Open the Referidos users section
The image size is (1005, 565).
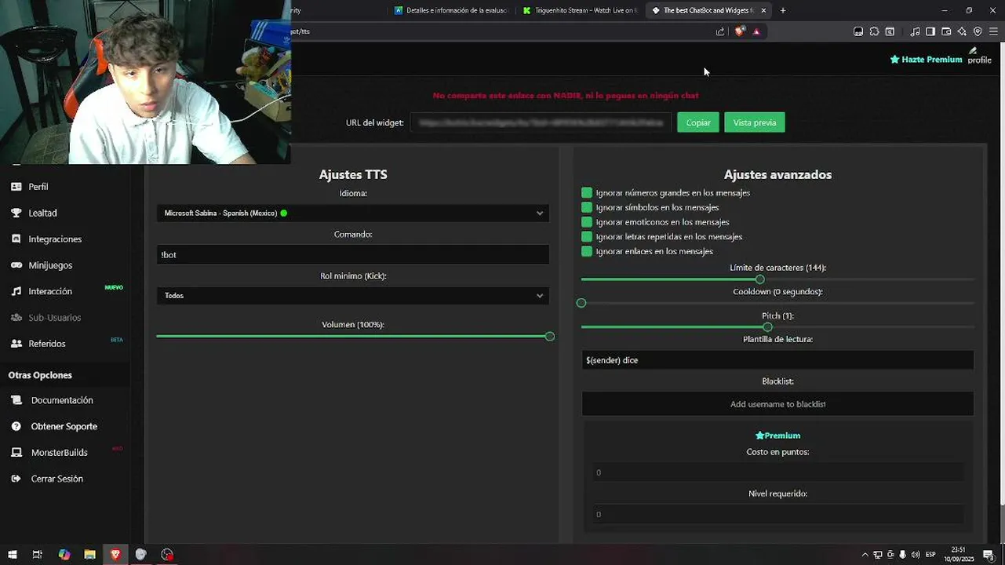(46, 344)
